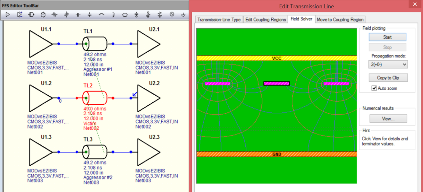423x192 pixels.
Task: Select the series inductor tool
Action: (101, 14)
